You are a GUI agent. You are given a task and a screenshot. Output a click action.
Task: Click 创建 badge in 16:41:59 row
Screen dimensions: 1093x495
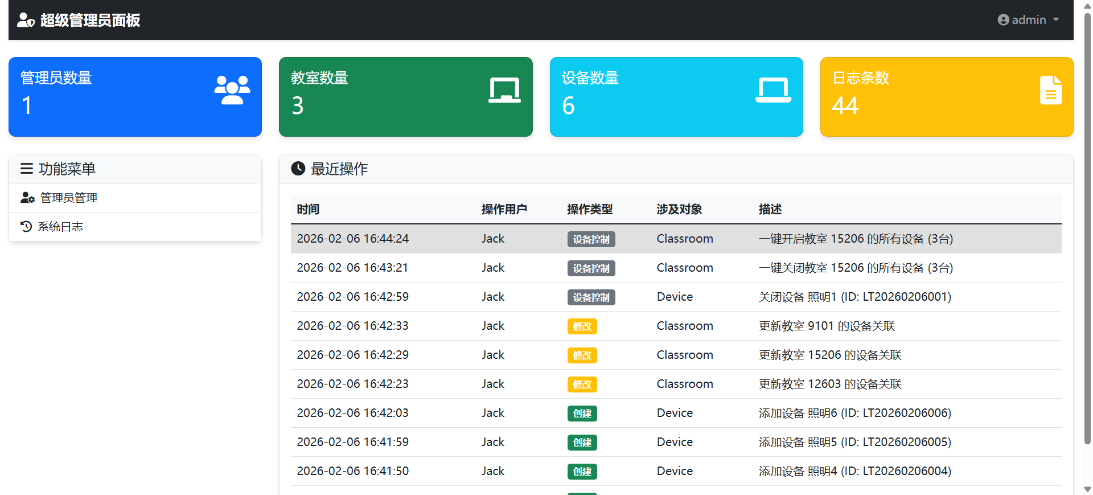(582, 443)
